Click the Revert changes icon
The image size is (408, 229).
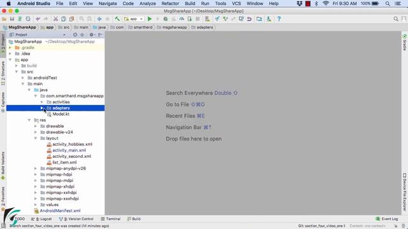click(x=249, y=19)
